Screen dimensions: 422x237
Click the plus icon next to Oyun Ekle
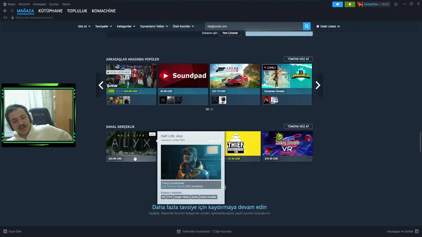5,231
